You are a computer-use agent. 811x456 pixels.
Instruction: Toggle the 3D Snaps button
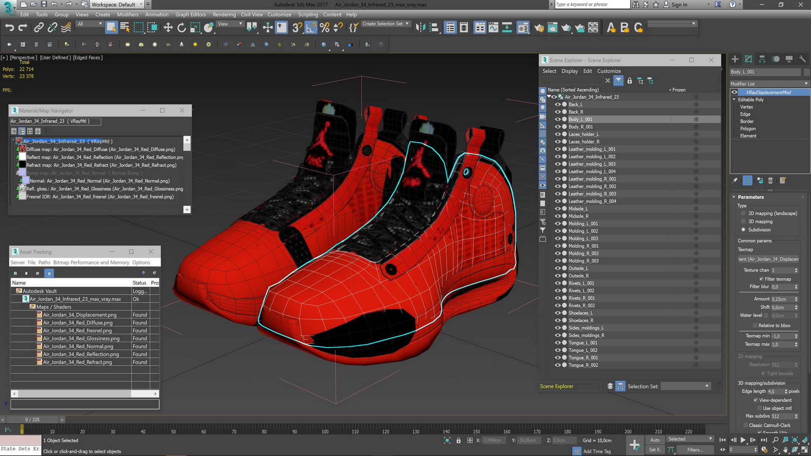tap(297, 28)
